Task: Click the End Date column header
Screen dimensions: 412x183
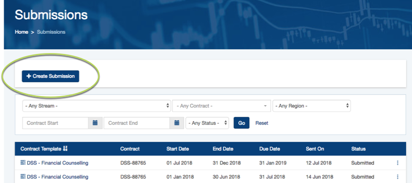Action: (223, 149)
